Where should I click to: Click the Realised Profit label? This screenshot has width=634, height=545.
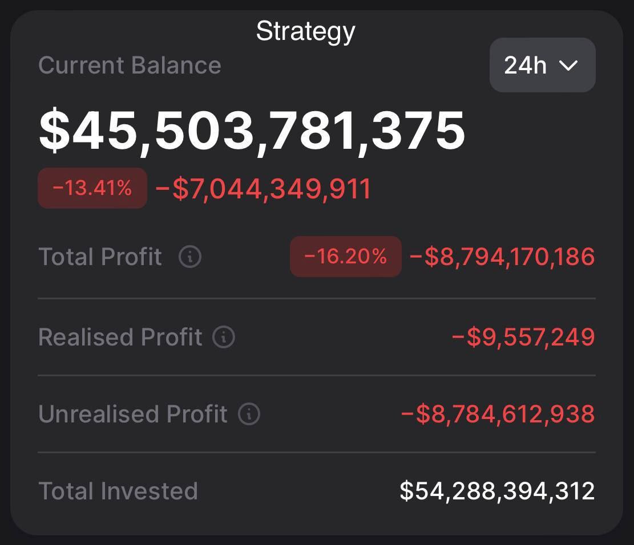click(120, 337)
